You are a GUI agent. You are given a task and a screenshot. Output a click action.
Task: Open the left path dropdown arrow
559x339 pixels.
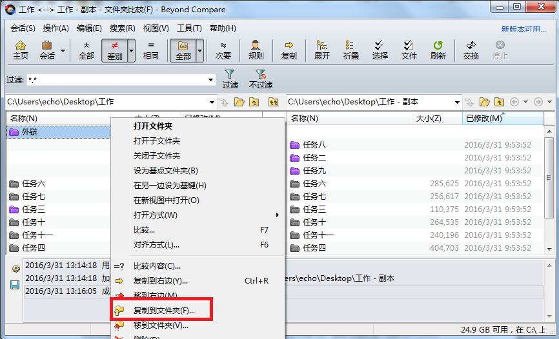[212, 102]
